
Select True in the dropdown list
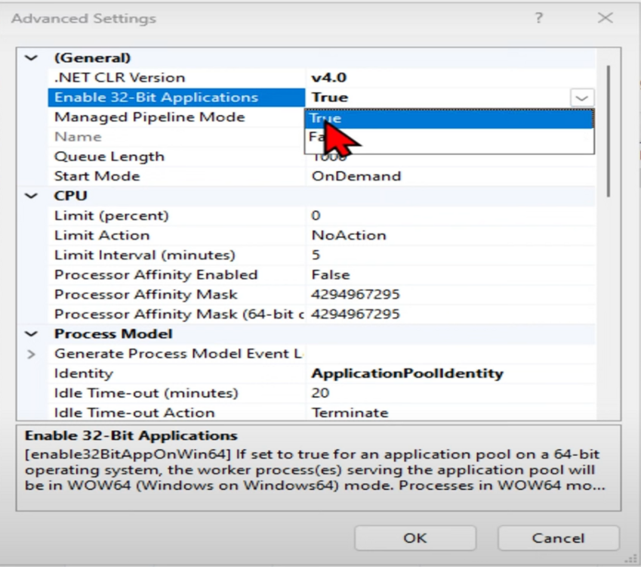pos(448,119)
